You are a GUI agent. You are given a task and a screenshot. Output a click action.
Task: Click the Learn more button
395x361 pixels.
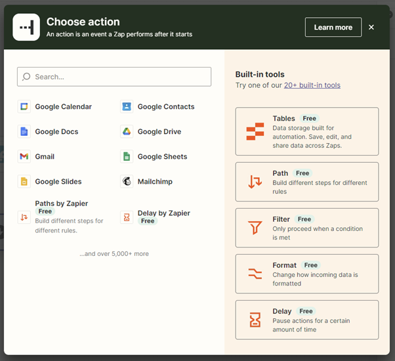click(x=333, y=28)
